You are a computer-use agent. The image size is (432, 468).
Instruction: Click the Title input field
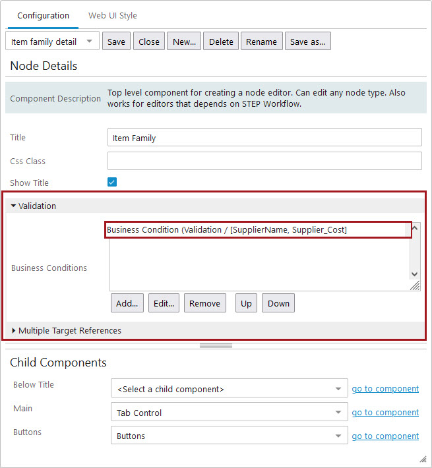pyautogui.click(x=264, y=137)
